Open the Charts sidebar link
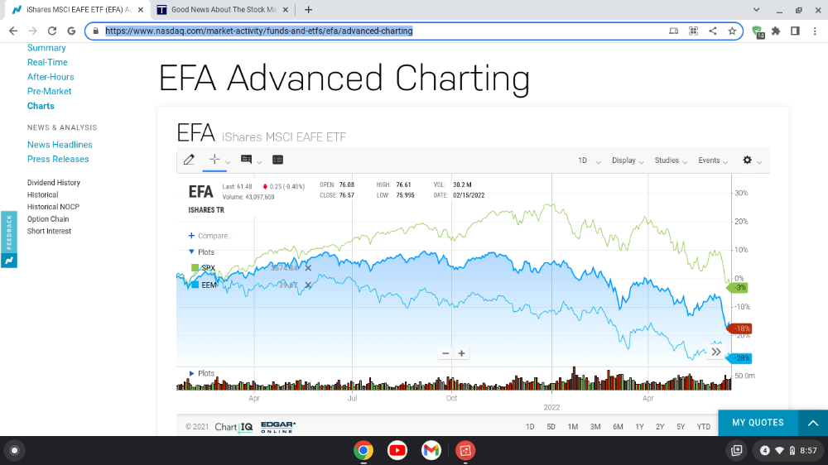The width and height of the screenshot is (828, 465). click(41, 106)
